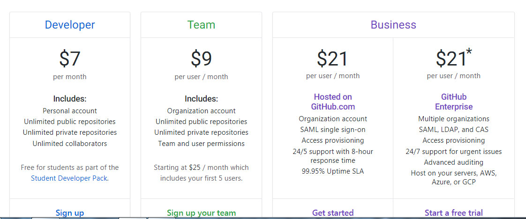This screenshot has height=219, width=526.
Task: Click Team and user permissions text
Action: point(201,144)
